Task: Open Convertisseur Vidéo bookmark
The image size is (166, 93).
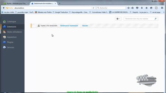Action: pos(99,12)
